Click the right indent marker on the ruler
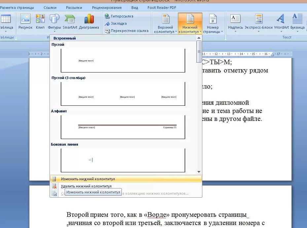Image resolution: width=307 pixels, height=228 pixels. 272,54
